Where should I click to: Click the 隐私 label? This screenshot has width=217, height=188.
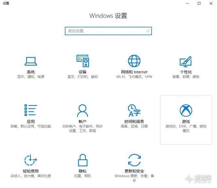(x=83, y=171)
